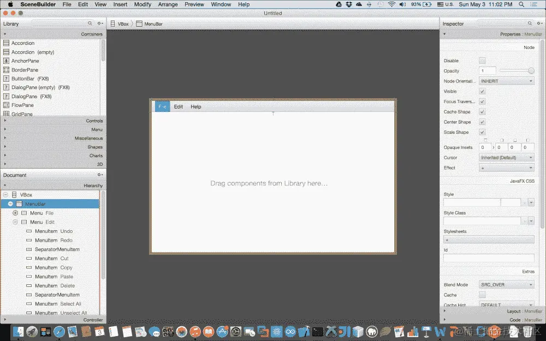Toggle the Focus Traversable checkbox
Image resolution: width=546 pixels, height=341 pixels.
click(x=482, y=101)
